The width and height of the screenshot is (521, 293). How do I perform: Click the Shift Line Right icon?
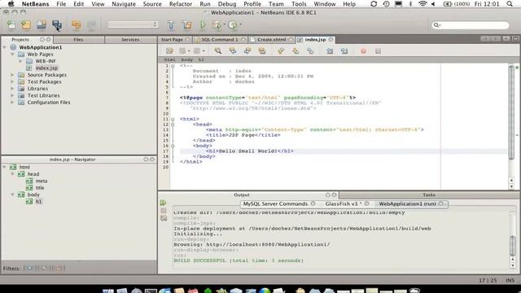[x=344, y=50]
